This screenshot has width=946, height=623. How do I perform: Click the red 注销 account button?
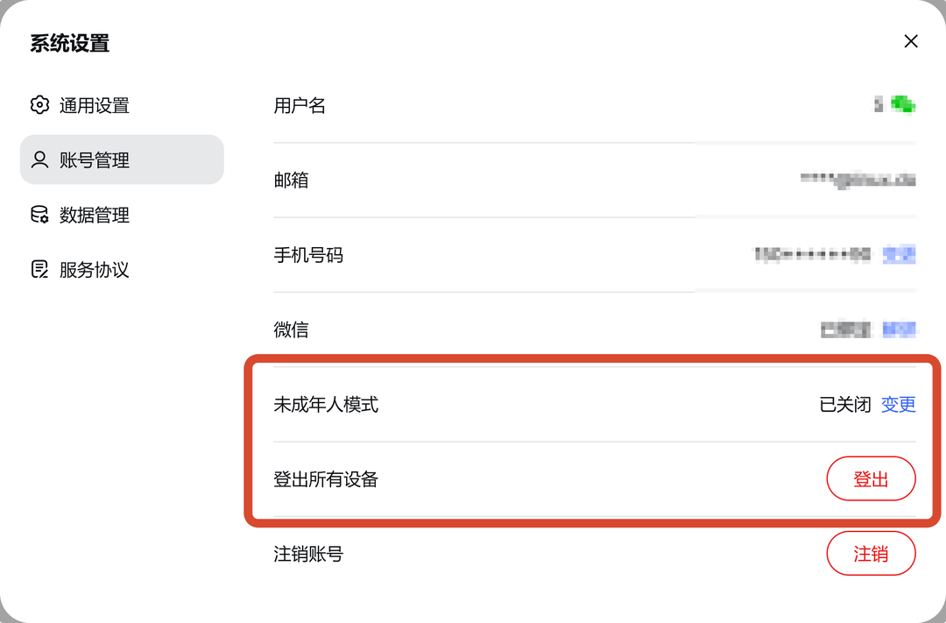[x=871, y=554]
